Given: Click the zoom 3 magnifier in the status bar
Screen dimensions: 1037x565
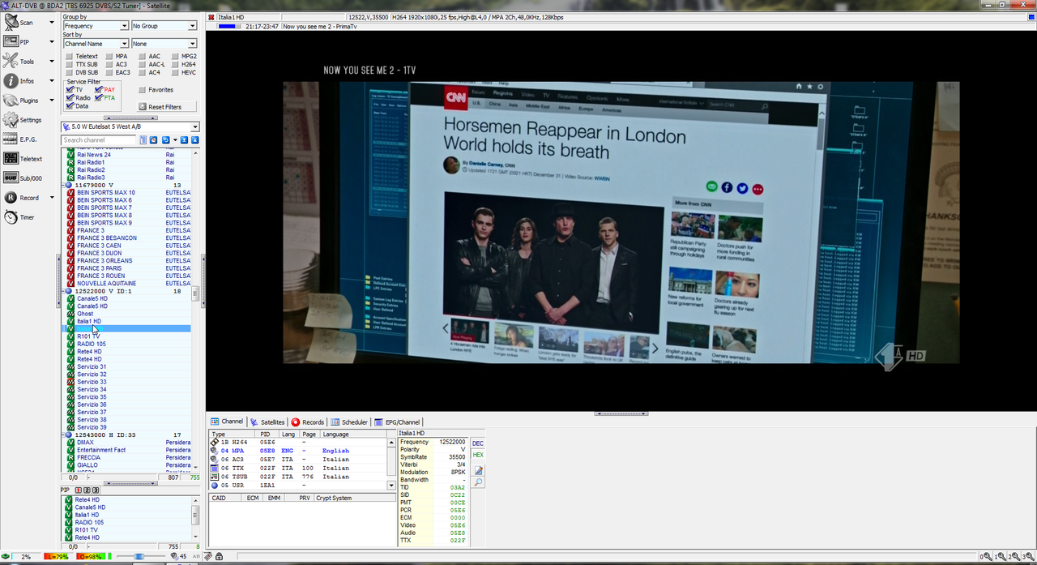Looking at the screenshot, I should [x=1026, y=556].
